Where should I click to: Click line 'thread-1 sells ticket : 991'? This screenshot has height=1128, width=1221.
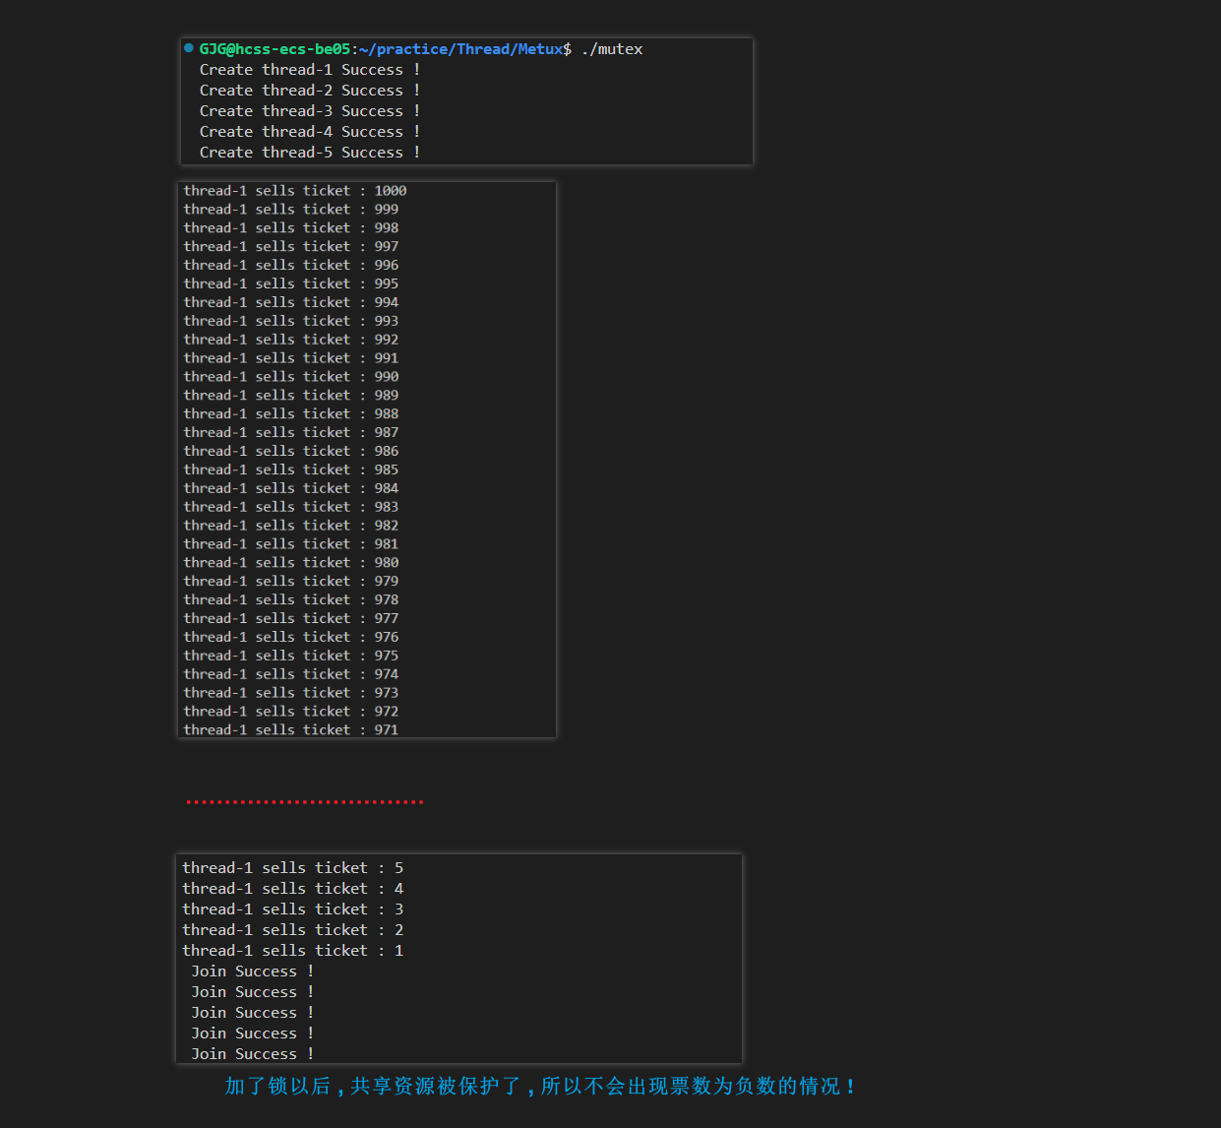[291, 358]
